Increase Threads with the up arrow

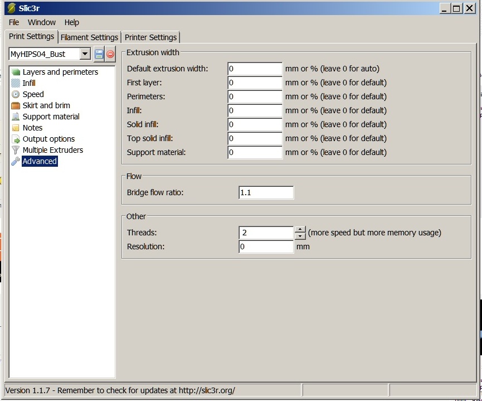point(300,229)
